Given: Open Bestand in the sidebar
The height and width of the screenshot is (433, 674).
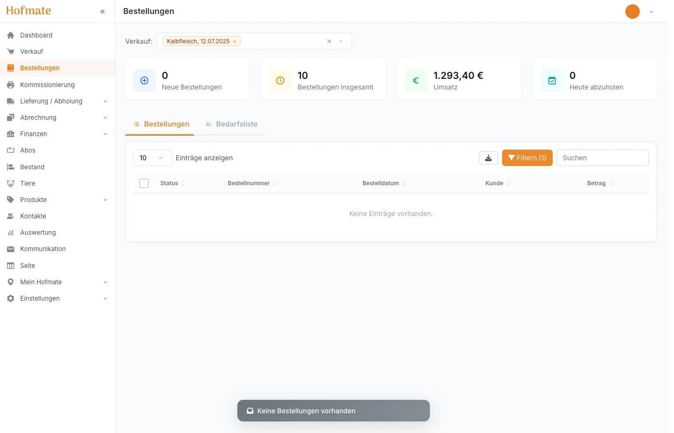Looking at the screenshot, I should (x=32, y=167).
